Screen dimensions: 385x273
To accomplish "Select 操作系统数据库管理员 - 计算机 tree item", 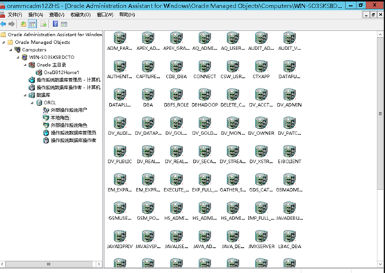I will coord(68,80).
